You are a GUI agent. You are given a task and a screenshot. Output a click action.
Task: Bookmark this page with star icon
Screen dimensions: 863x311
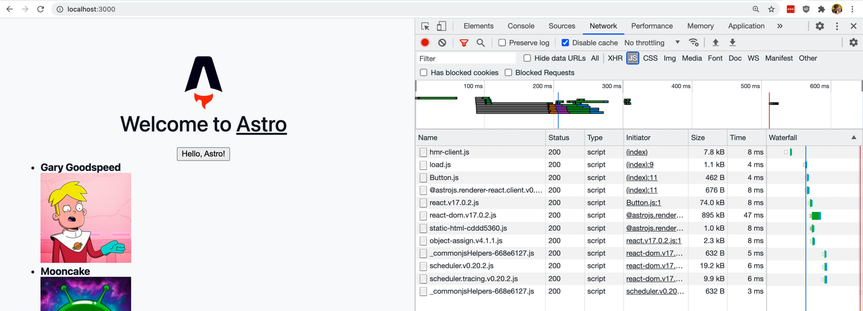771,9
